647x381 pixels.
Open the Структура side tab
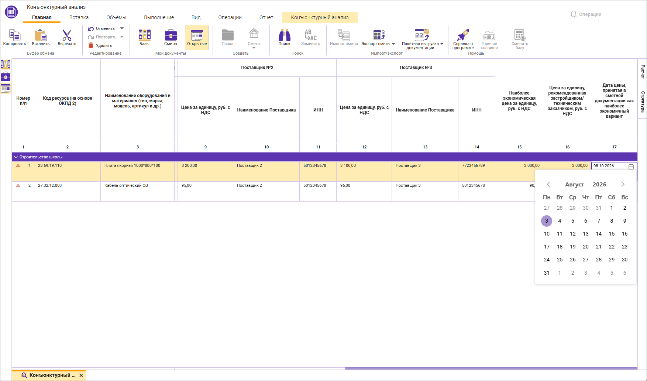coord(643,102)
